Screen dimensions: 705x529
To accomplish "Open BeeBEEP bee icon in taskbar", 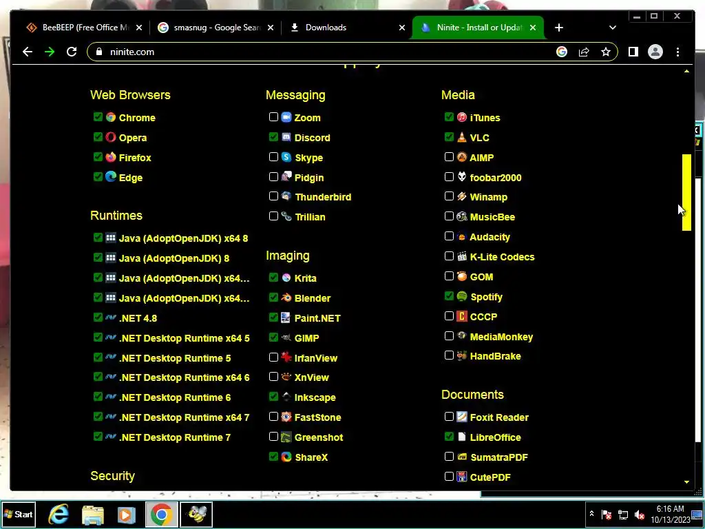I will click(x=196, y=514).
